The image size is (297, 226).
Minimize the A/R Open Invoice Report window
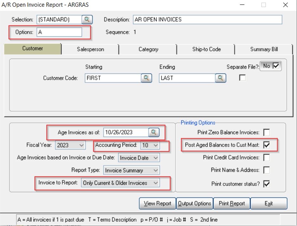coord(242,5)
